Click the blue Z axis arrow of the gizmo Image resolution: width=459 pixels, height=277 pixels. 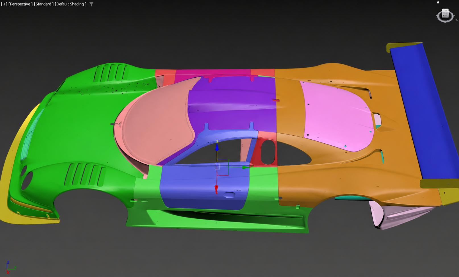[217, 147]
